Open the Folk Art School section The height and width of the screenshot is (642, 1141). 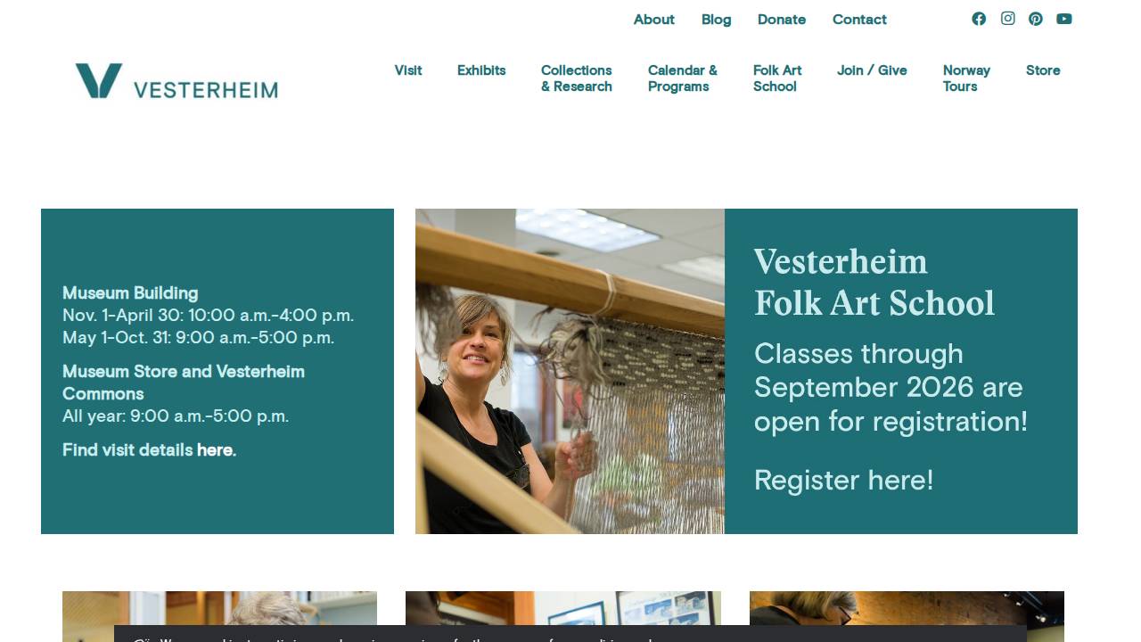pos(776,78)
